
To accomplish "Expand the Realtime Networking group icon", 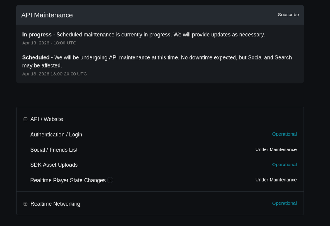I will 25,204.
